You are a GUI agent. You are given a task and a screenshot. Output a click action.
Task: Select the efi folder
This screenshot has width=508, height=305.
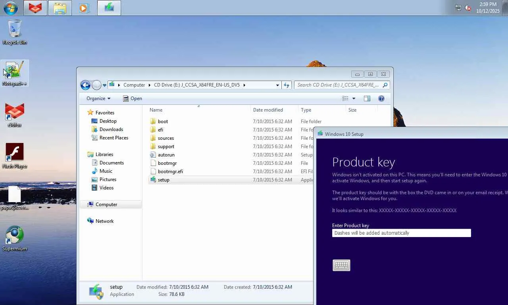[x=160, y=130]
